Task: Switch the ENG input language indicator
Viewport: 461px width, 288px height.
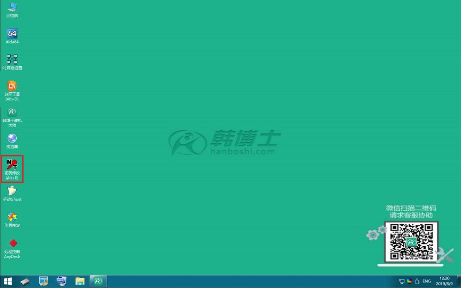Action: click(x=426, y=281)
